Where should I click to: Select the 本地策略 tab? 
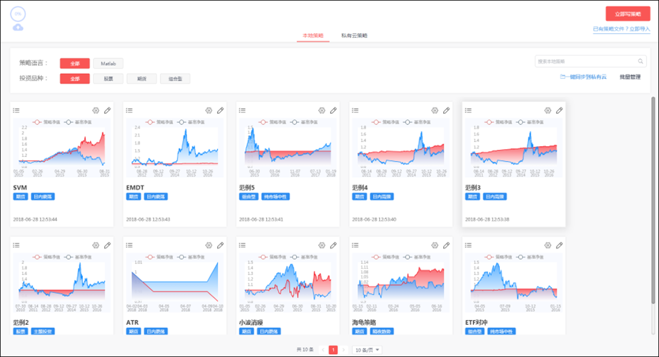coord(313,36)
